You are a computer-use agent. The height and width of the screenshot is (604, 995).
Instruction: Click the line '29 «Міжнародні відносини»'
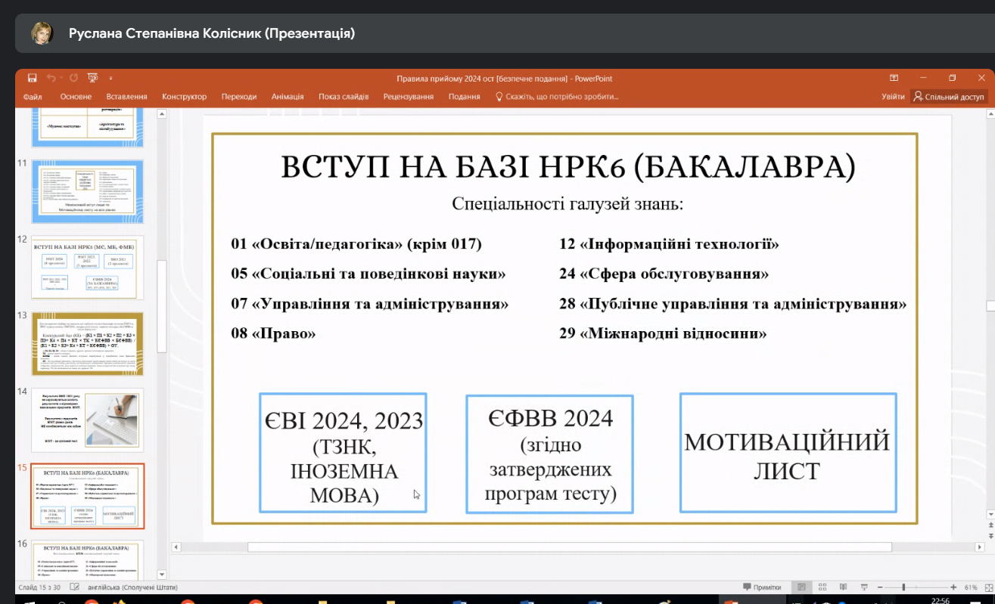(x=663, y=333)
